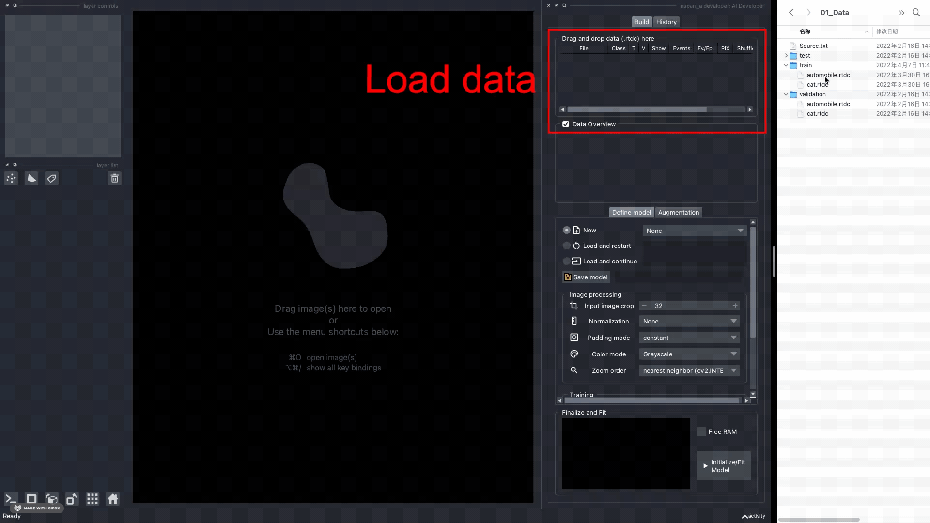Switch to the Augmentation tab
This screenshot has width=930, height=523.
pos(678,211)
